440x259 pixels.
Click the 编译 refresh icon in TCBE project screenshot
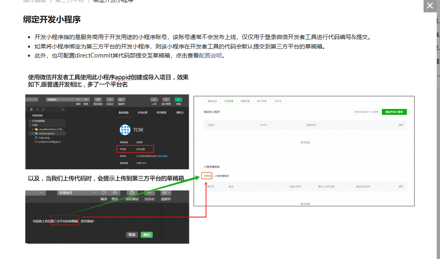point(78,99)
